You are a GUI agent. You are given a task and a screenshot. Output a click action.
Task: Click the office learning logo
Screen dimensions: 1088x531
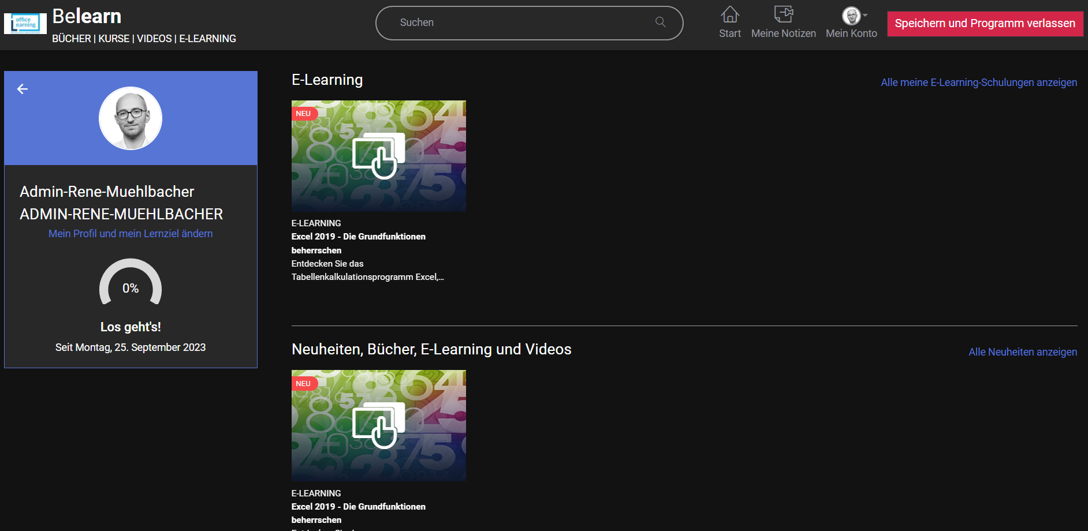pos(25,24)
